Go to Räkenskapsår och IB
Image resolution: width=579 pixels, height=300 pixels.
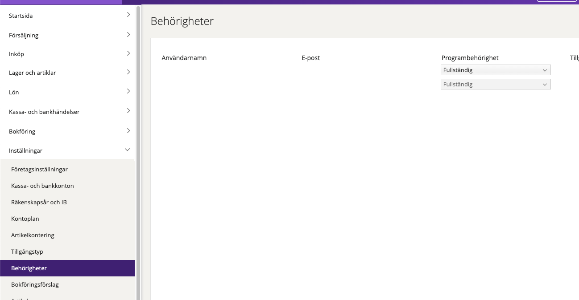point(39,202)
